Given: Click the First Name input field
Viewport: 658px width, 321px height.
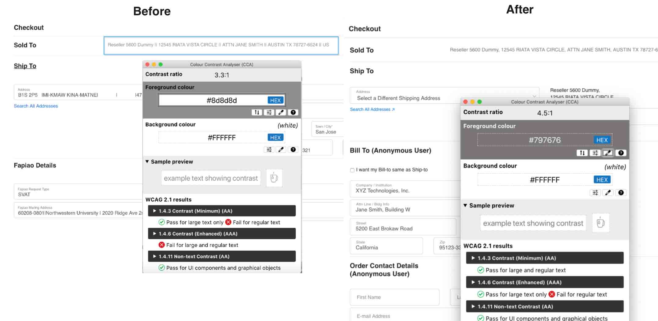Looking at the screenshot, I should (x=394, y=297).
